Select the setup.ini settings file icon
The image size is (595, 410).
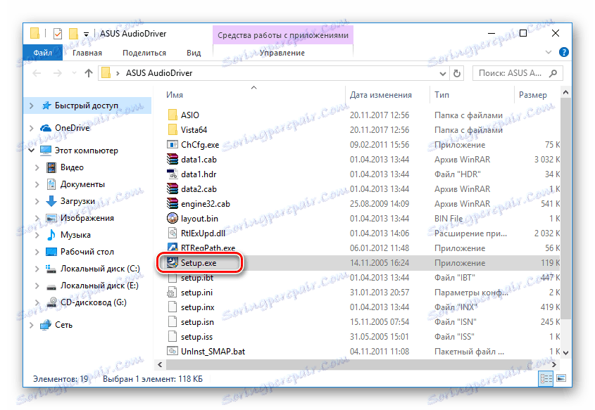[x=173, y=293]
